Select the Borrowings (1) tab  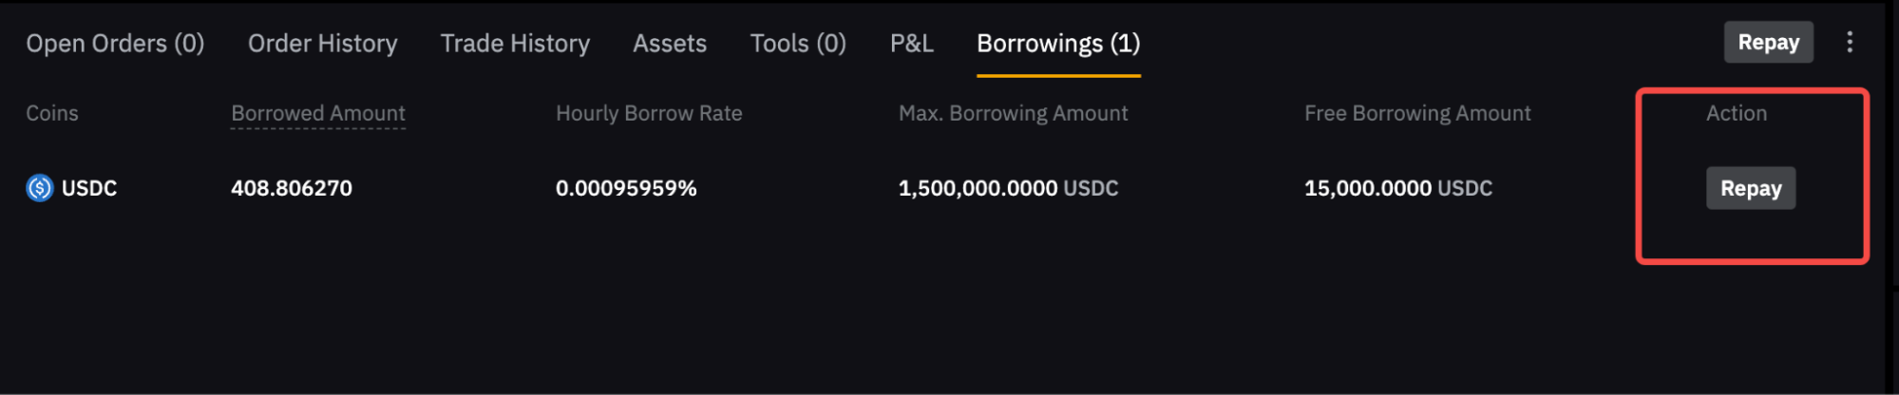tap(1058, 44)
